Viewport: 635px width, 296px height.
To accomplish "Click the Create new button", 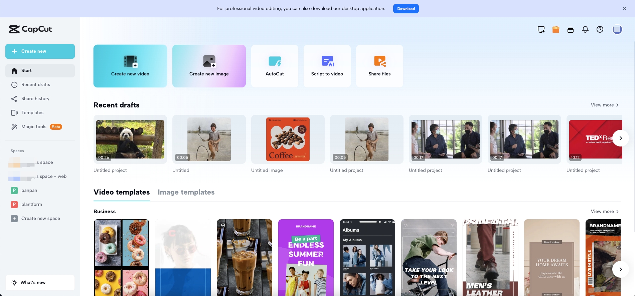I will (40, 51).
